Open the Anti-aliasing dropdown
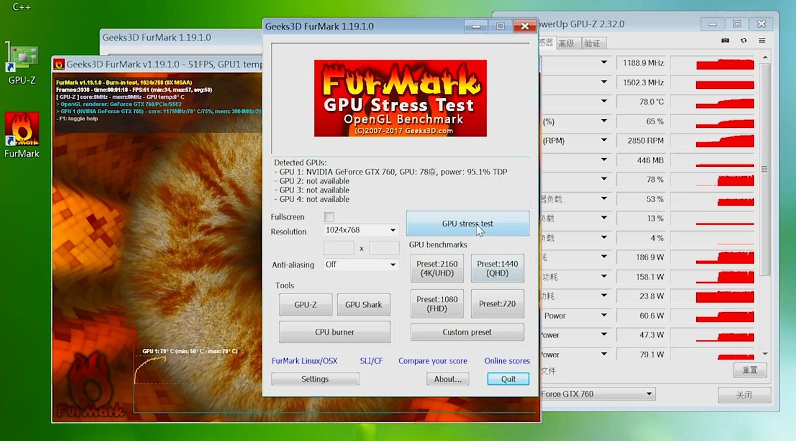 coord(393,264)
